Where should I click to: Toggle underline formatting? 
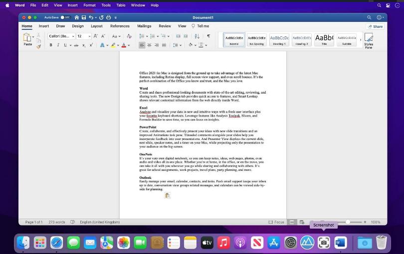click(x=65, y=45)
